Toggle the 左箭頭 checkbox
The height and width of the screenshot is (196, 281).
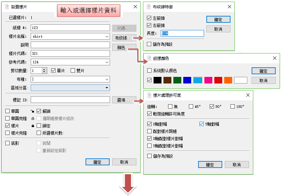(x=149, y=18)
